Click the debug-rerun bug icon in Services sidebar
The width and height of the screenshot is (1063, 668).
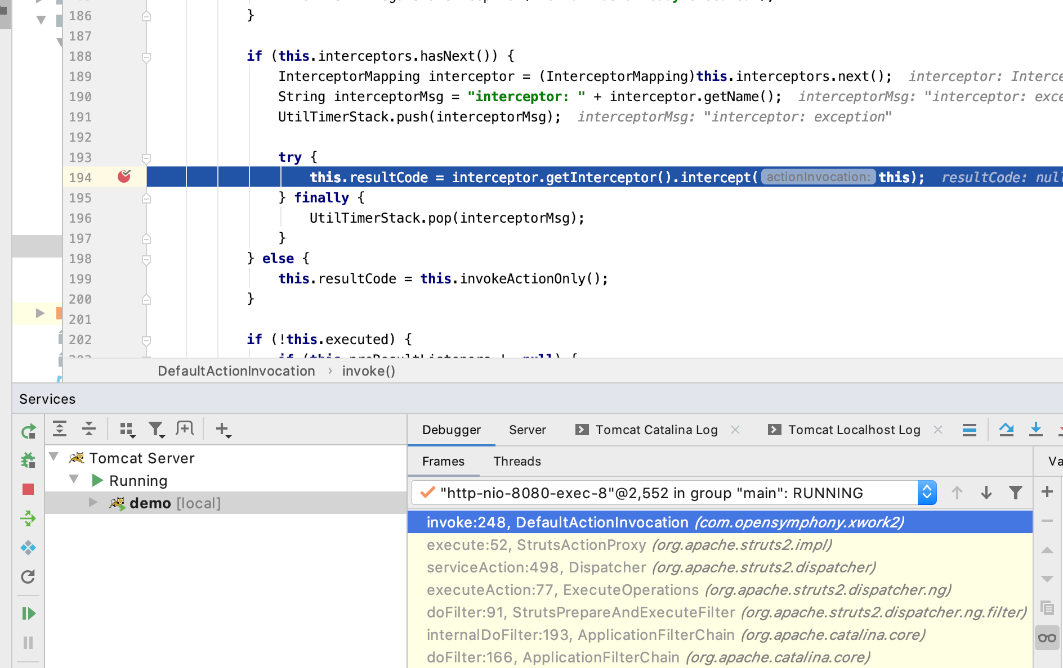[28, 461]
